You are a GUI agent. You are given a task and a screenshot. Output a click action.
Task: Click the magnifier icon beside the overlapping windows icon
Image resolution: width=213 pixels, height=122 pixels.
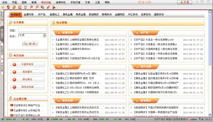click(x=37, y=7)
